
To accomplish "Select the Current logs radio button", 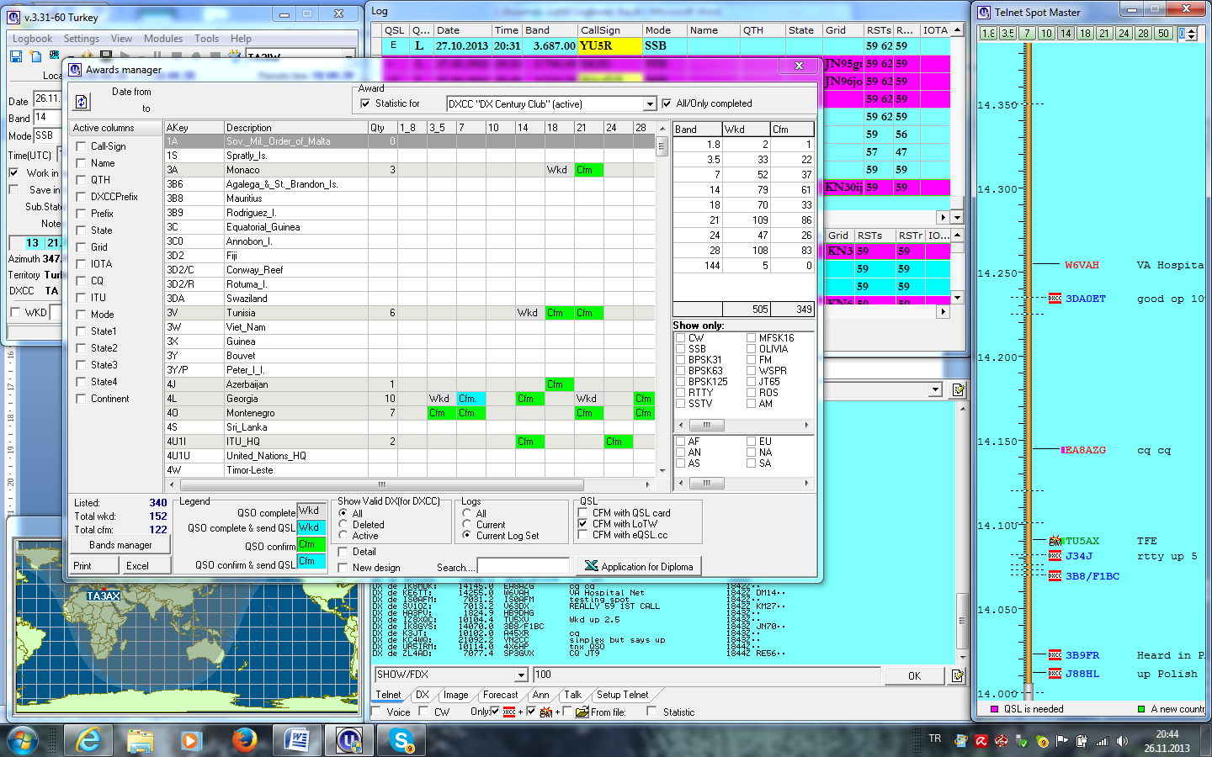I will point(467,524).
